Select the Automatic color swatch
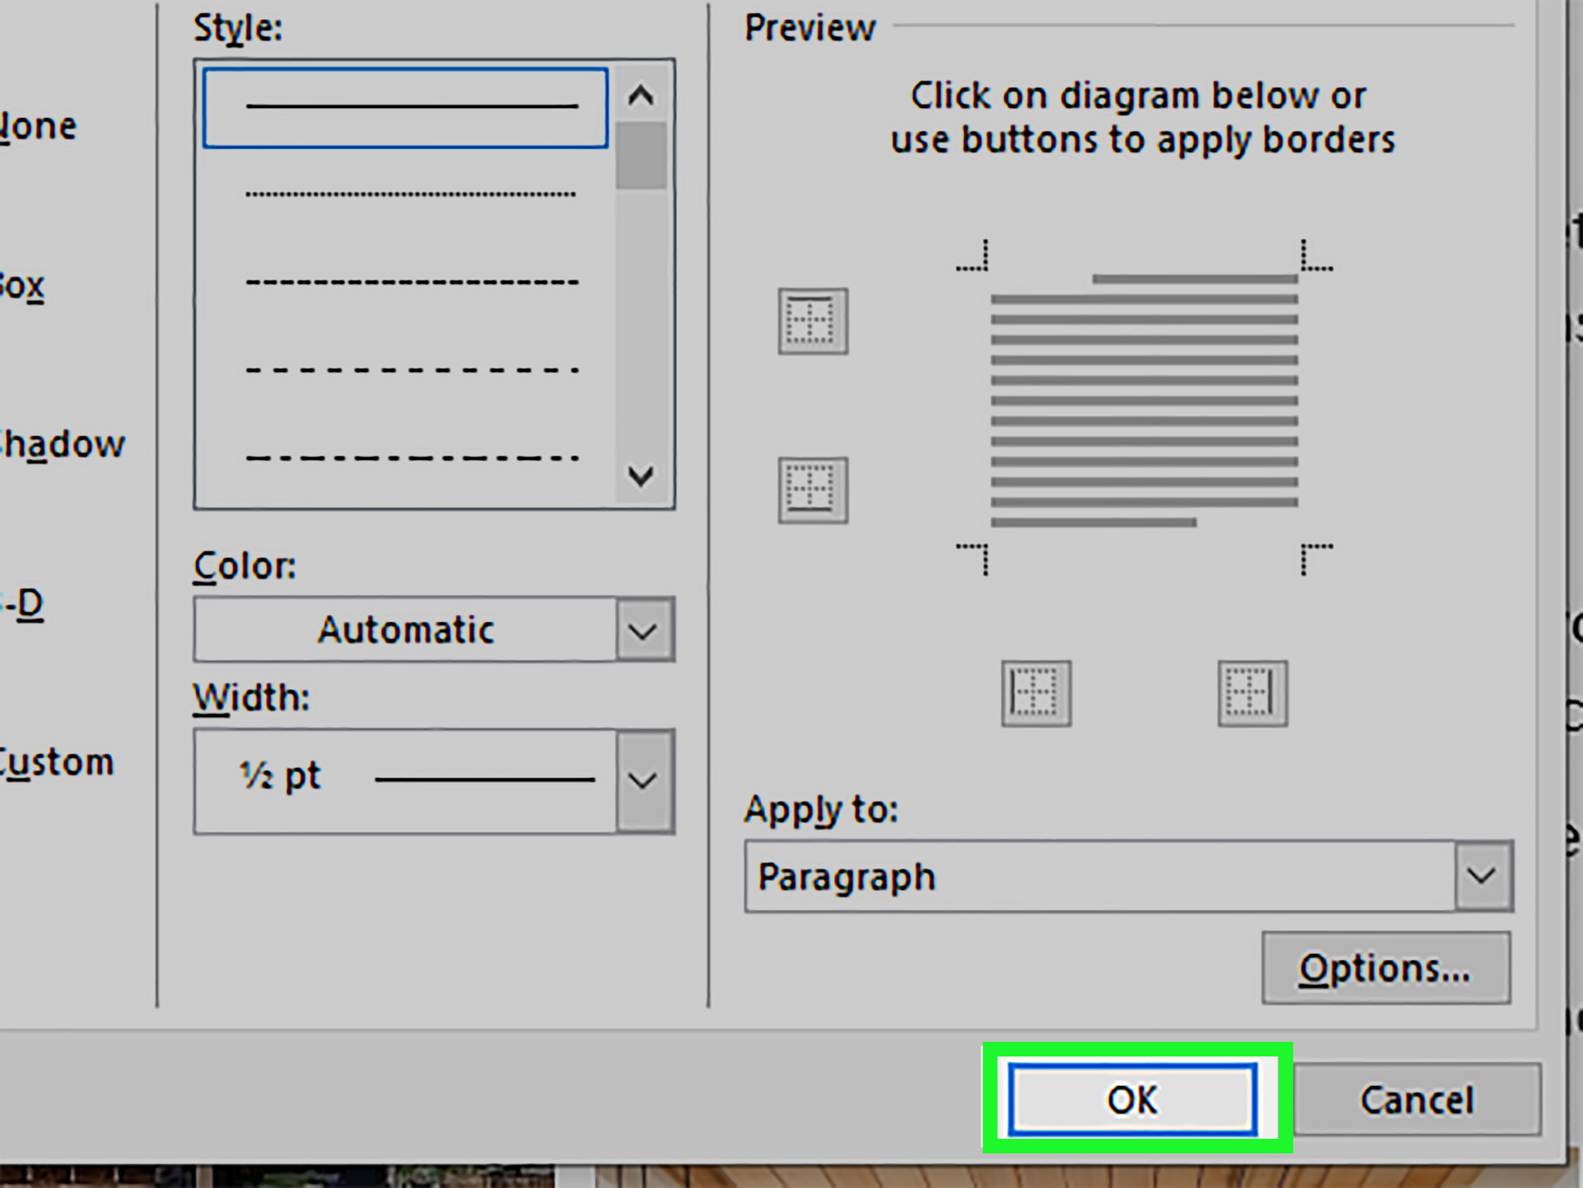Viewport: 1583px width, 1188px height. (406, 630)
